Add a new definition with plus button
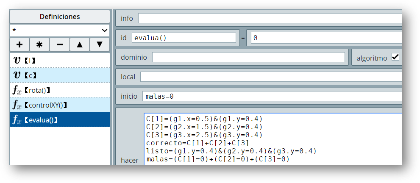The height and width of the screenshot is (183, 420). (x=19, y=44)
